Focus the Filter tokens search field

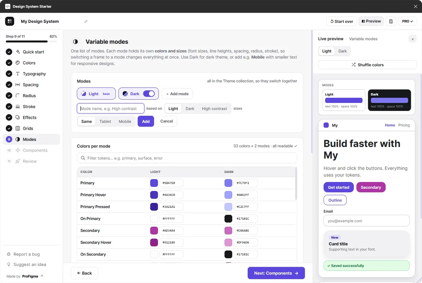pyautogui.click(x=187, y=158)
